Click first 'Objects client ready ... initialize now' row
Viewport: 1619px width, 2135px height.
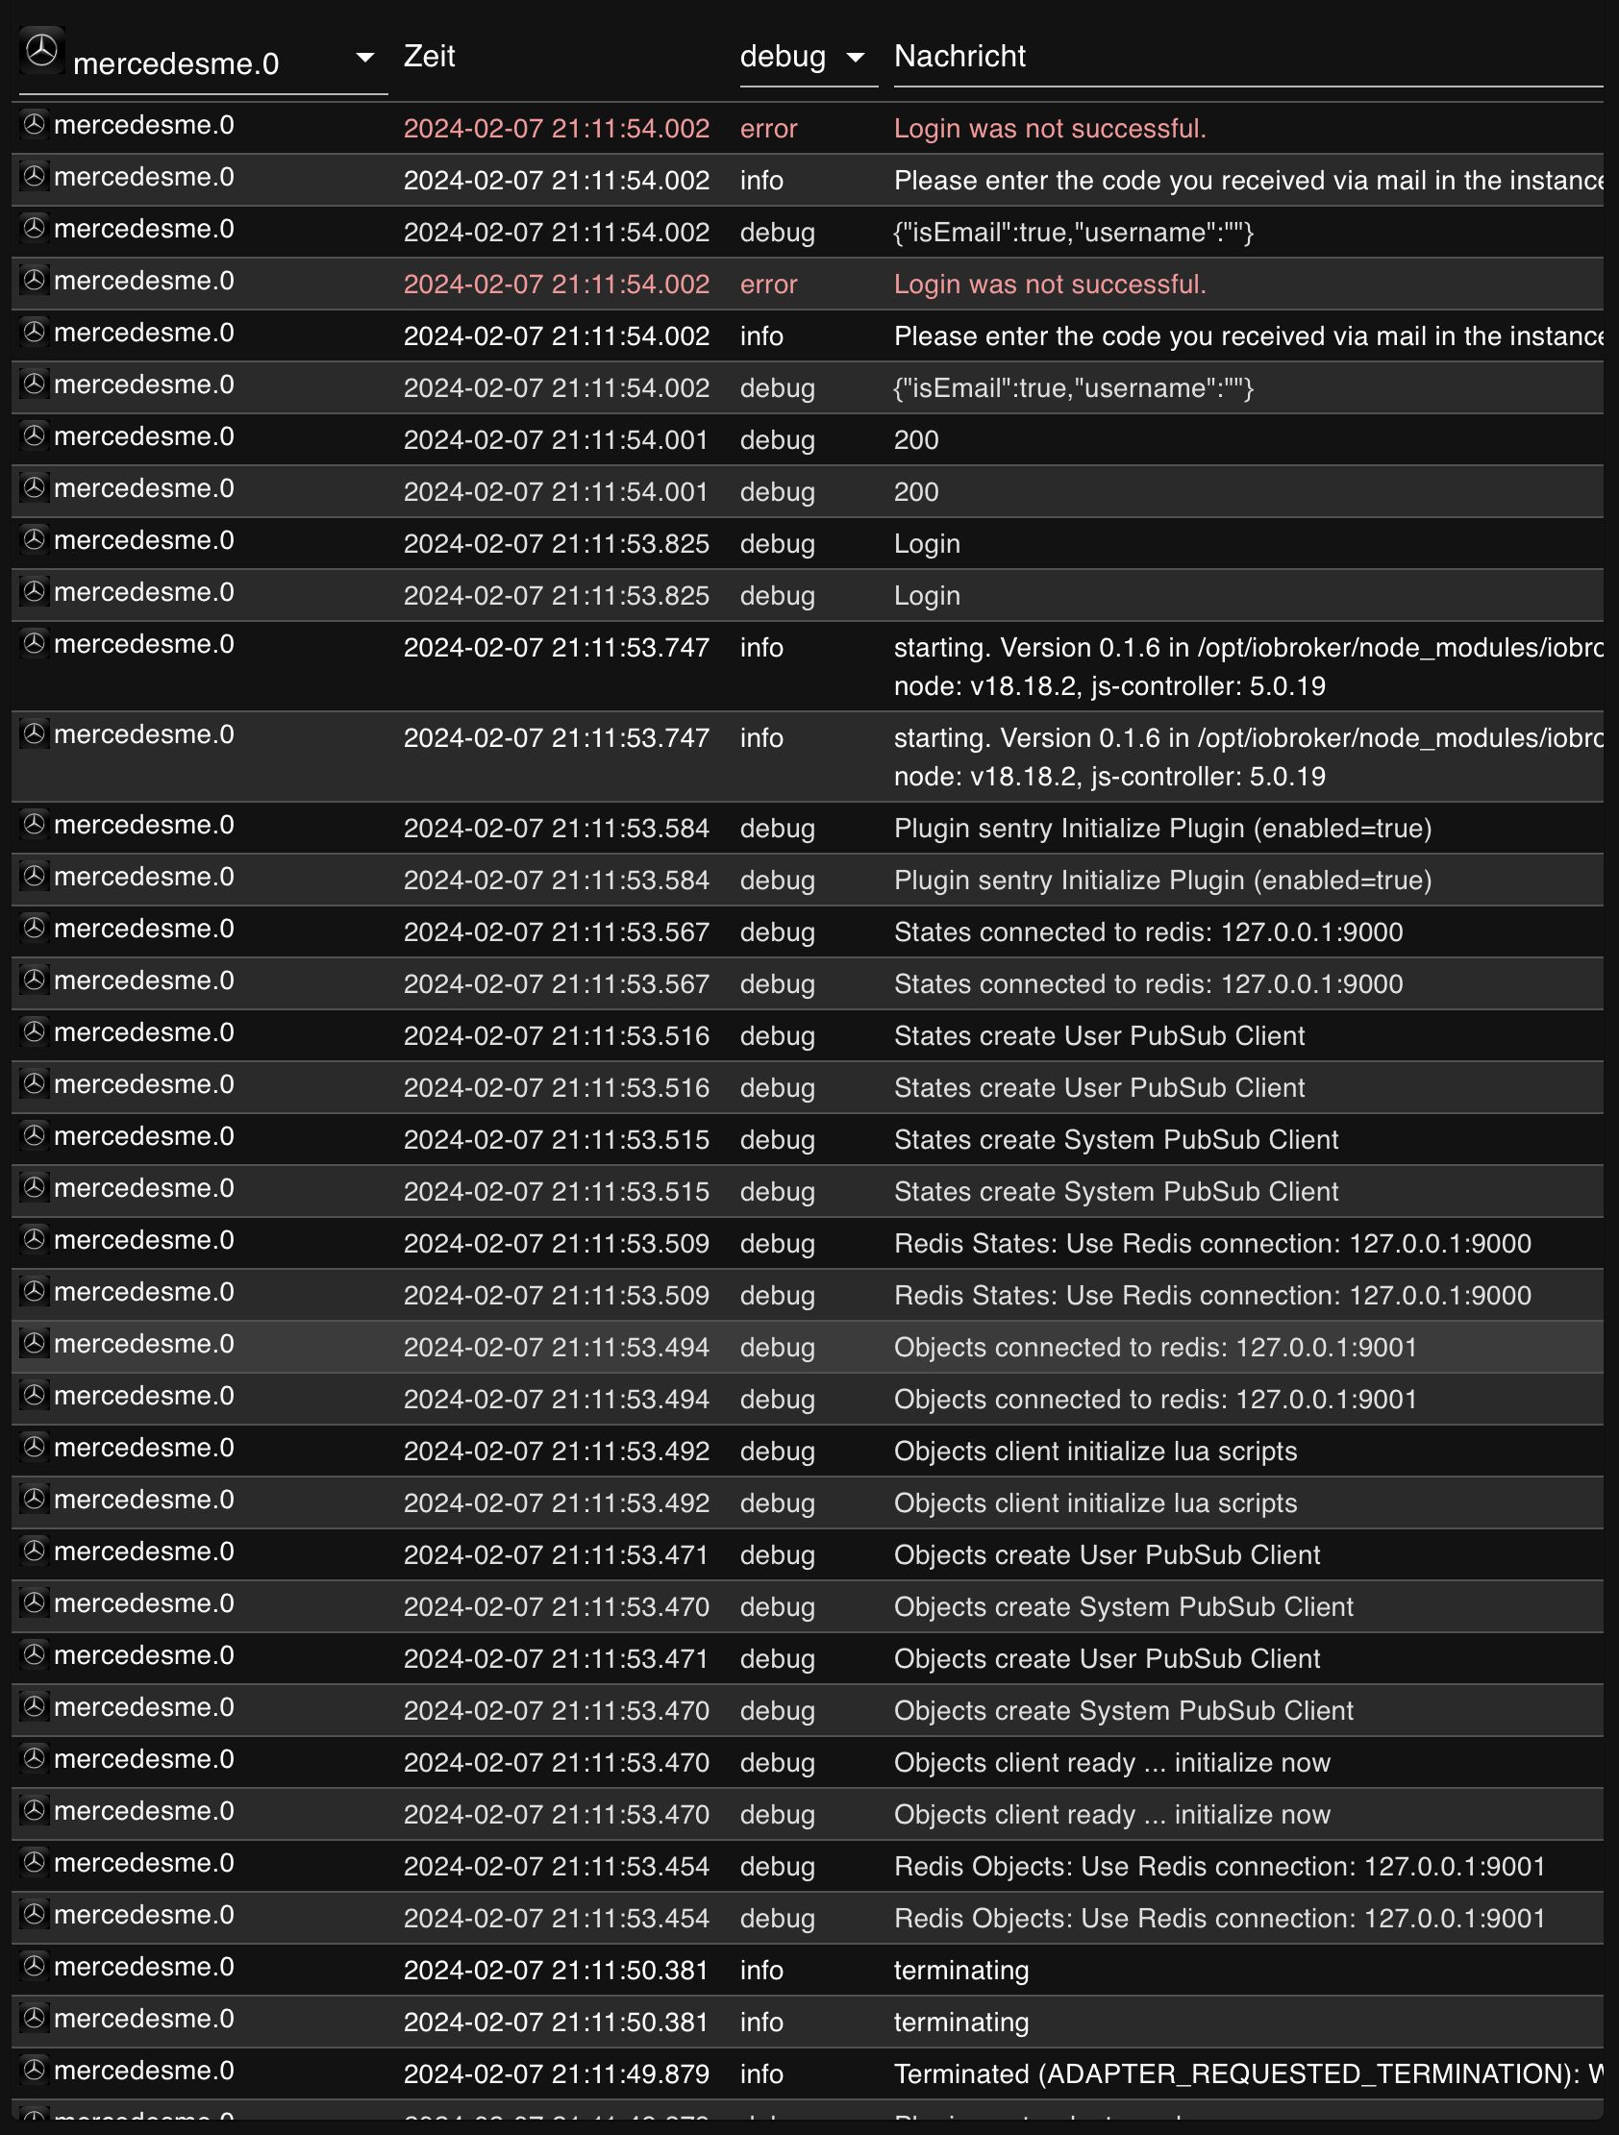[x=807, y=1761]
